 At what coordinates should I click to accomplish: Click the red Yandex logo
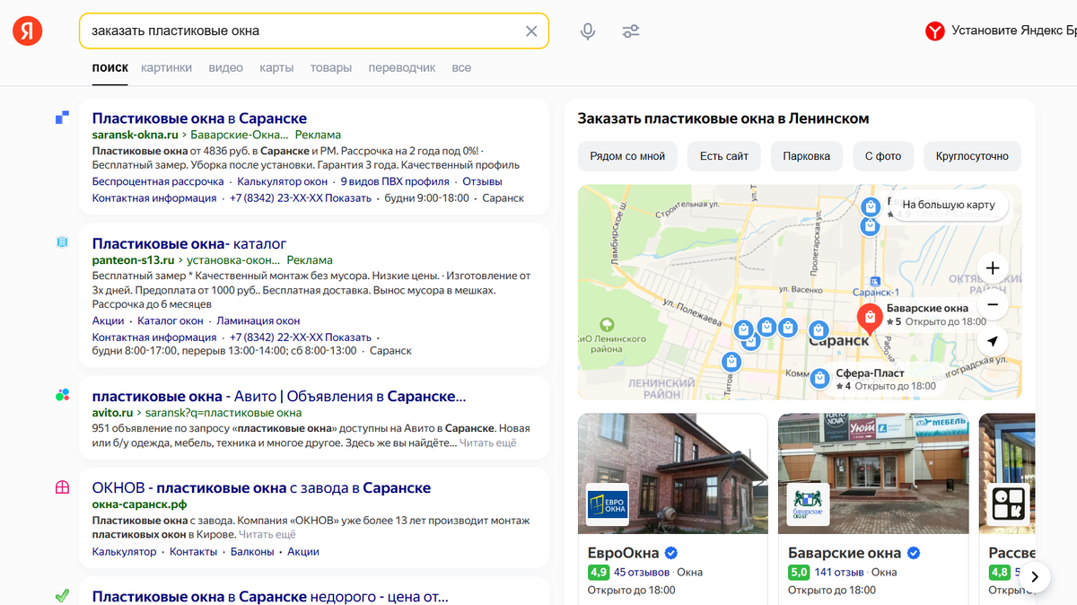click(26, 29)
